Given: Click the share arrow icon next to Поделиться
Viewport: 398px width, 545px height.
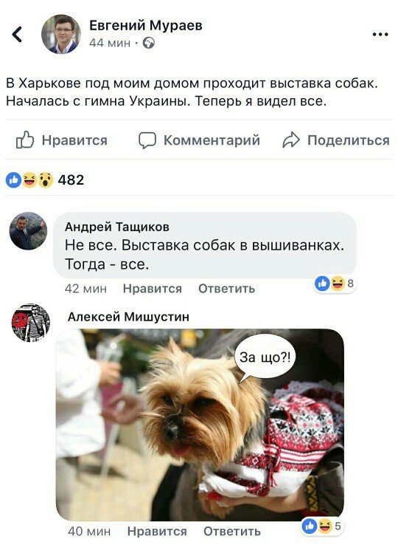Looking at the screenshot, I should (291, 140).
